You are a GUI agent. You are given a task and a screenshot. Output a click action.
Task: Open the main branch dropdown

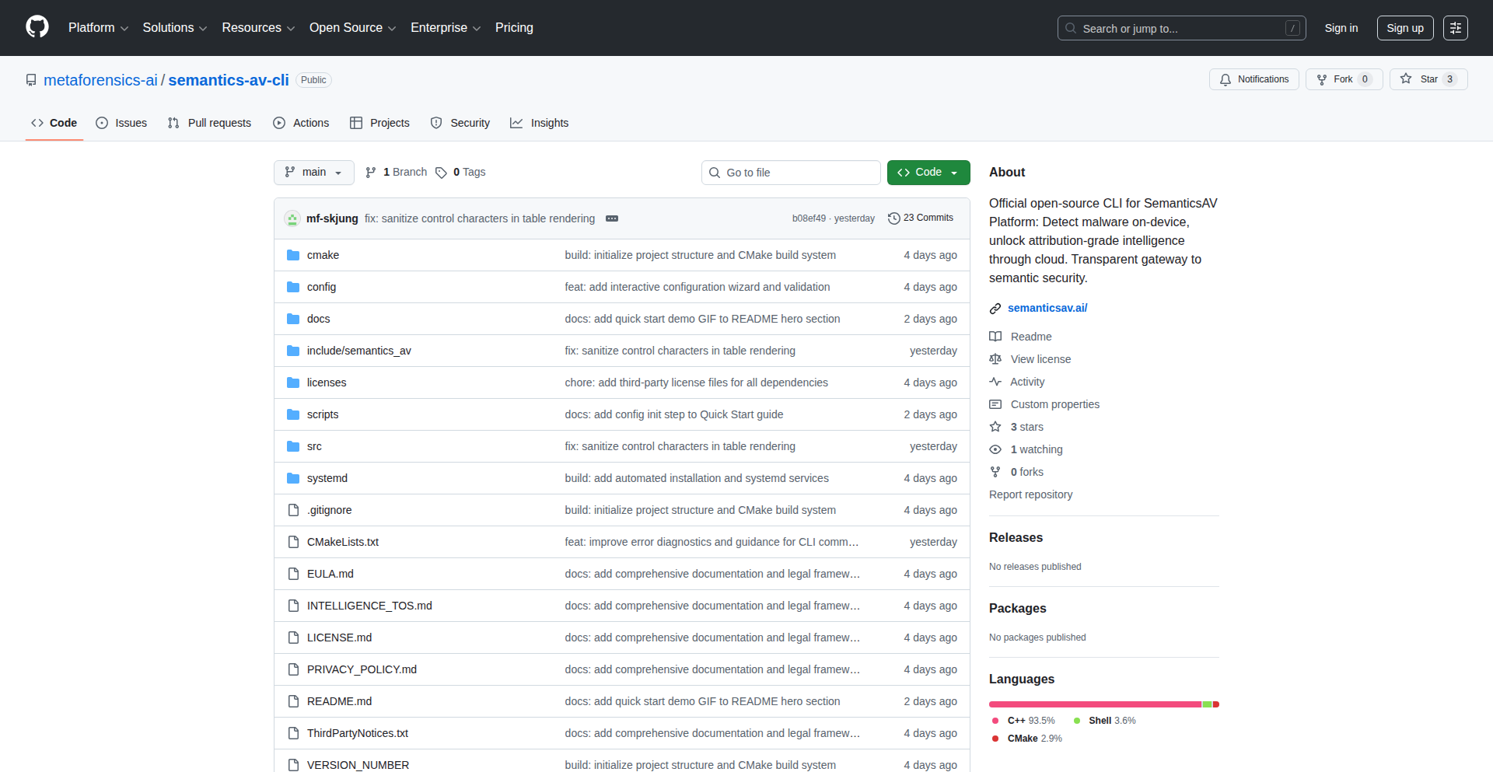[x=313, y=173]
